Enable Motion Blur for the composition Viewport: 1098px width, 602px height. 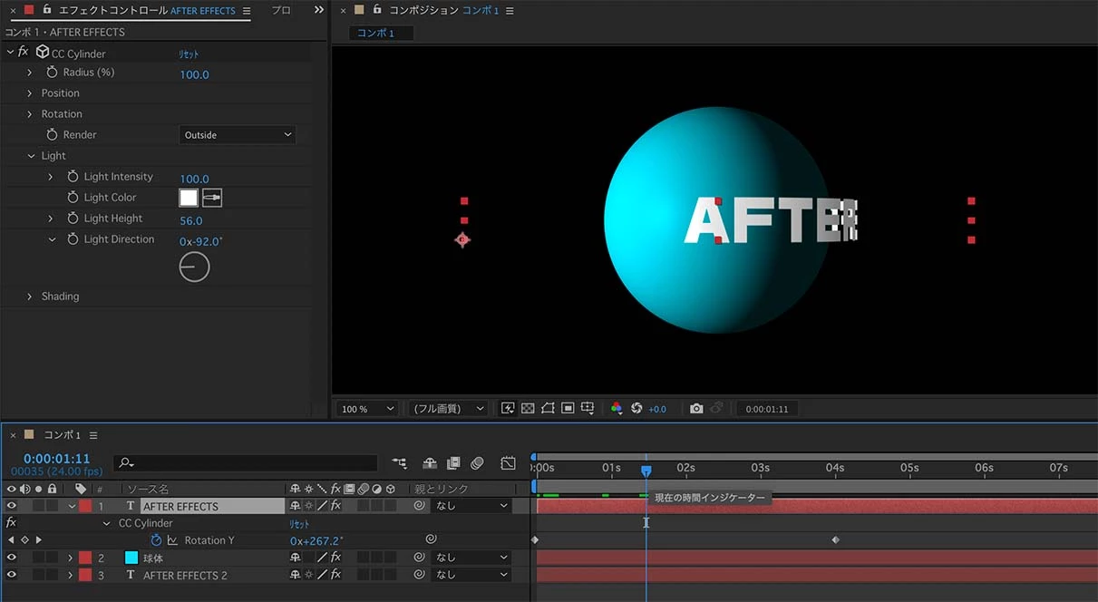click(x=478, y=463)
